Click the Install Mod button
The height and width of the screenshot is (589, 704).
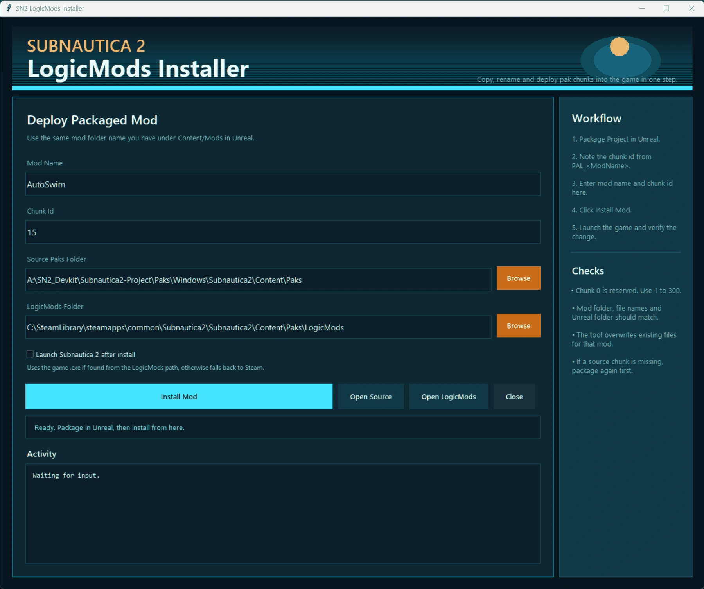click(x=179, y=397)
